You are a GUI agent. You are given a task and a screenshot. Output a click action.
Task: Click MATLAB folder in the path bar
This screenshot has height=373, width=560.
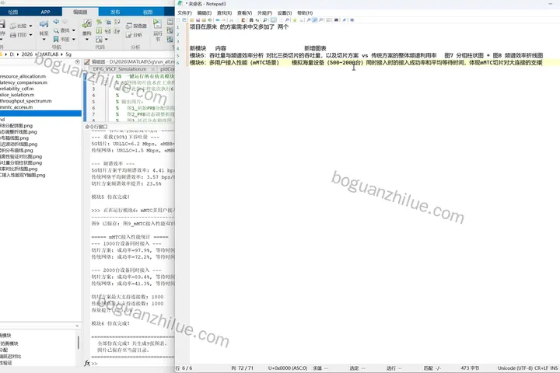[49, 54]
